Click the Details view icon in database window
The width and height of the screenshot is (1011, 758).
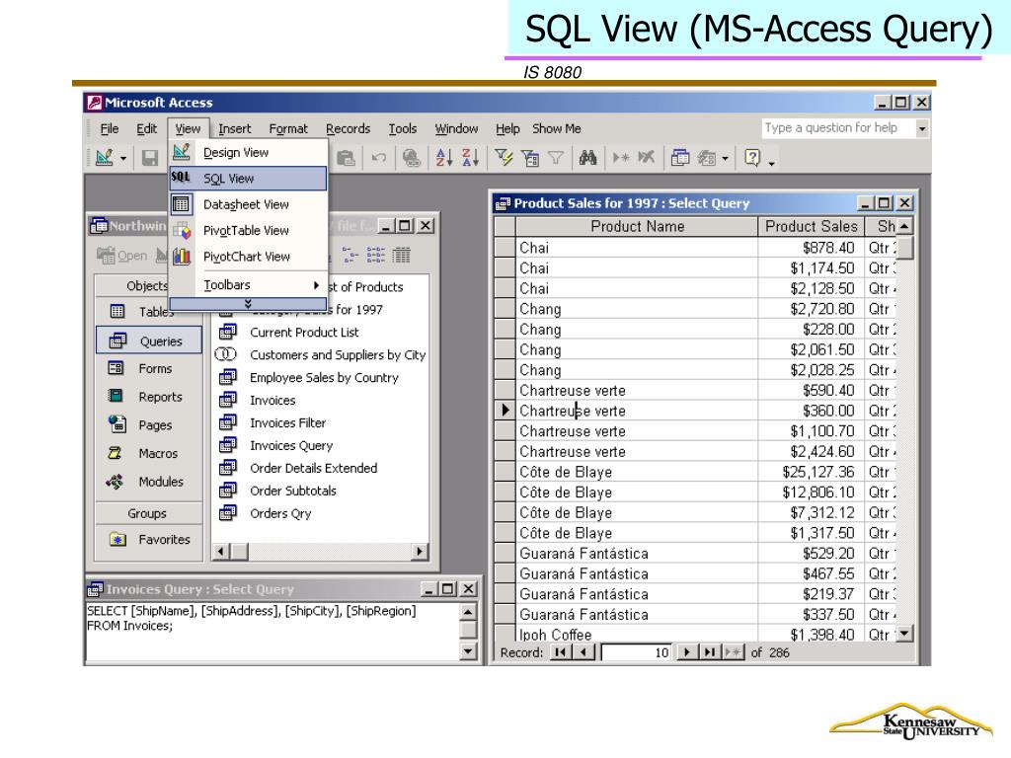[401, 256]
